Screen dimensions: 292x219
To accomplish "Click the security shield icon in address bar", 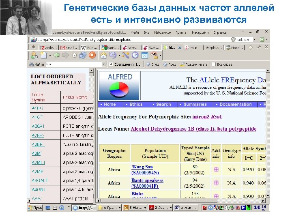I will click(233, 39).
